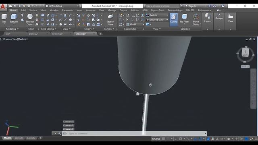The height and width of the screenshot is (145, 258).
Task: Add a new layout with plus button
Action: point(40,138)
